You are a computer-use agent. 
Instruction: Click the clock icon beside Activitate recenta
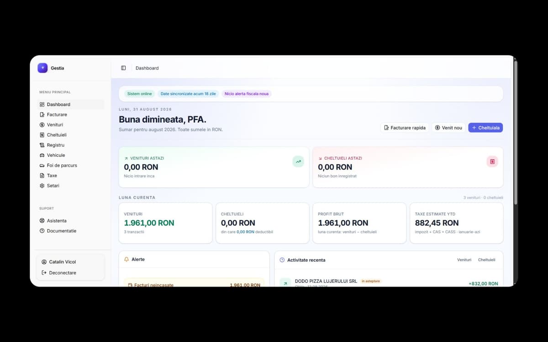tap(282, 260)
